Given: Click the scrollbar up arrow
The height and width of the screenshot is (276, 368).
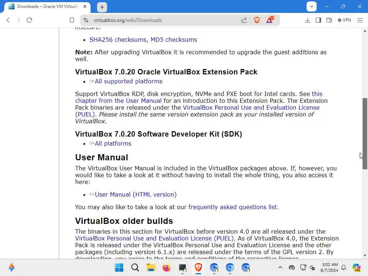Looking at the screenshot, I should [x=365, y=31].
